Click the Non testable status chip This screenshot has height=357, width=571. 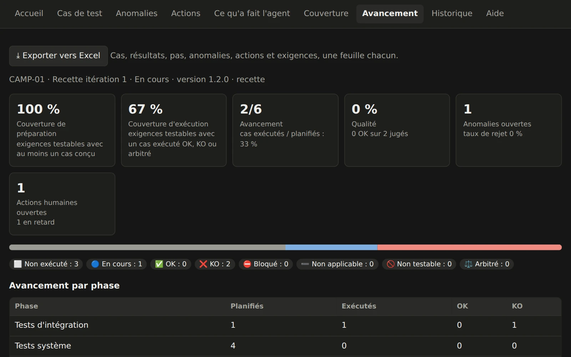[x=419, y=264]
